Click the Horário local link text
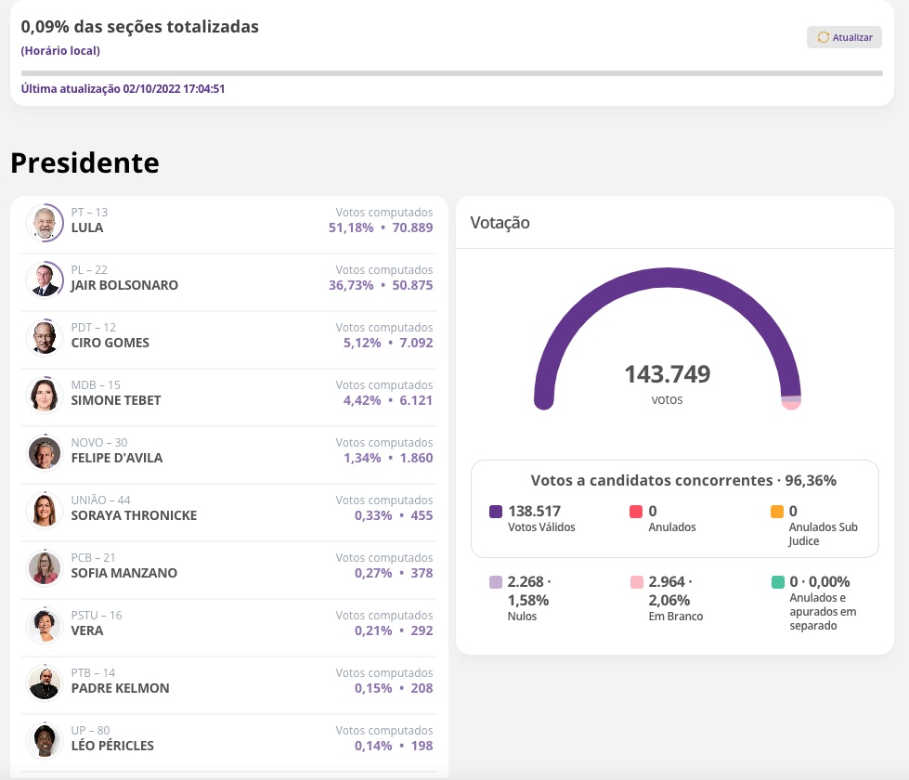Screen dimensions: 909x780 pos(60,51)
